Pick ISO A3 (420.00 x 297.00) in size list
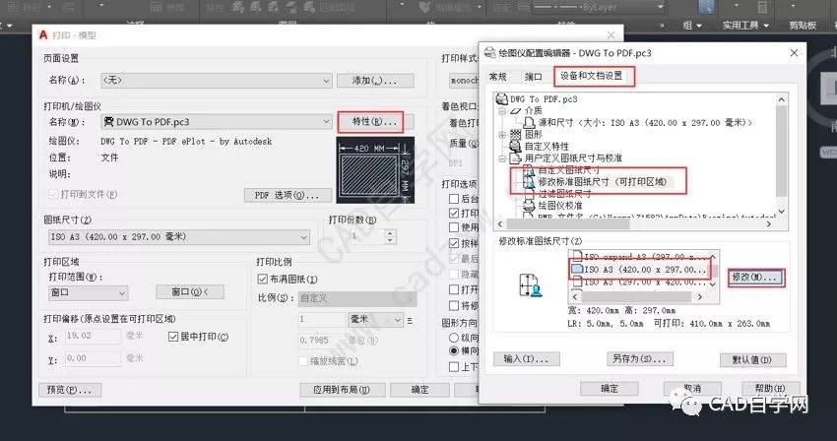Image resolution: width=837 pixels, height=441 pixels. coord(639,270)
